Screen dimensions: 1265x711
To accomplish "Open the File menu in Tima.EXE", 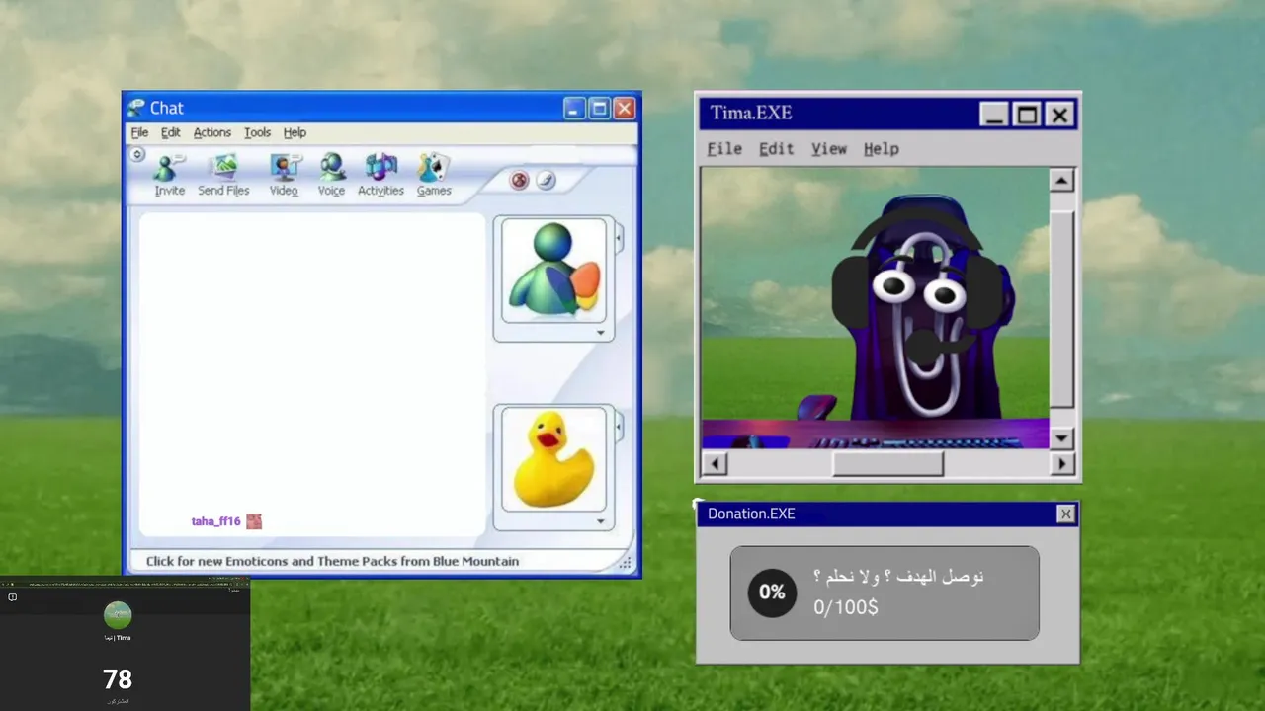I will click(x=724, y=148).
